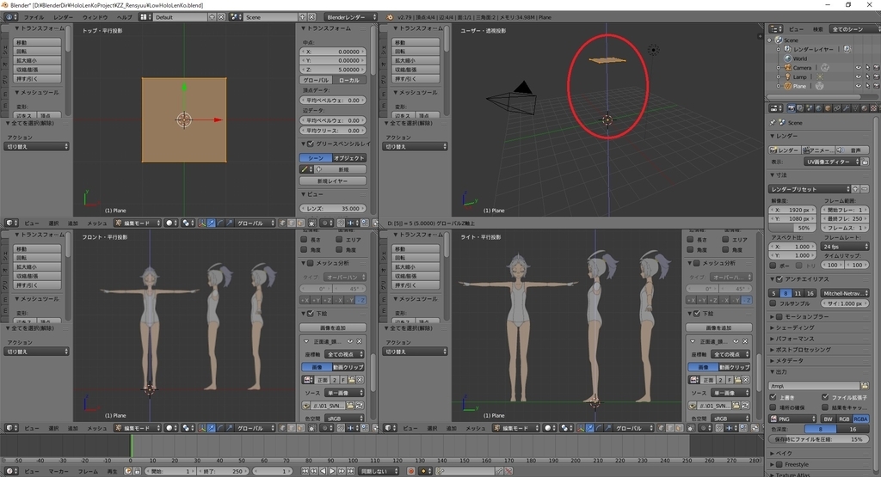881x477 pixels.
Task: Open the modifiers wrench properties tab
Action: pyautogui.click(x=847, y=107)
